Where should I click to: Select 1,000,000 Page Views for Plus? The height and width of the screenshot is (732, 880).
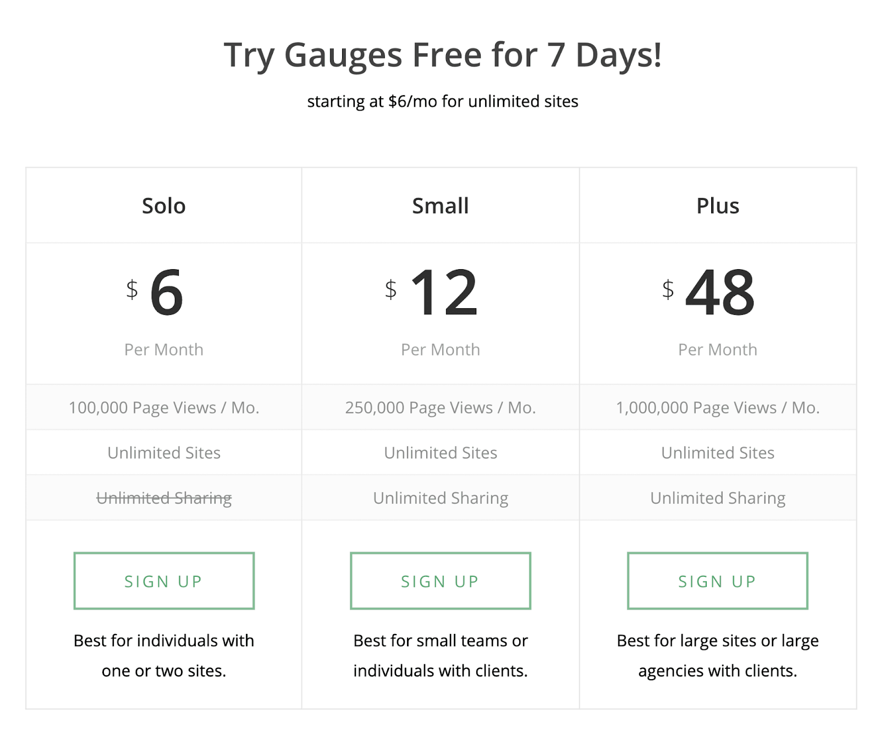pyautogui.click(x=717, y=407)
